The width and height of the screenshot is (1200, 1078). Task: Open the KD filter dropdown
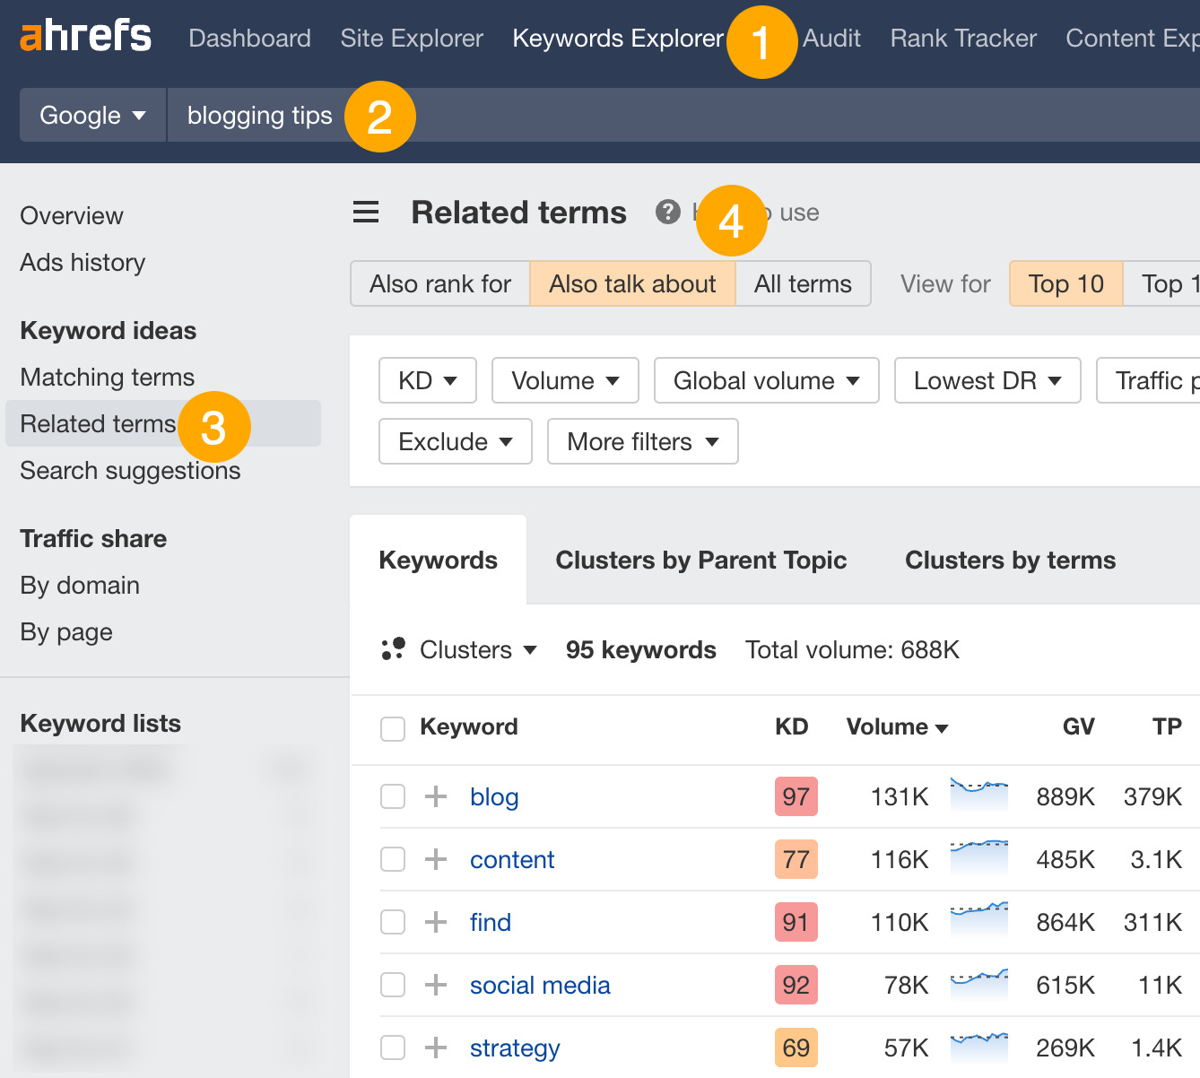427,380
